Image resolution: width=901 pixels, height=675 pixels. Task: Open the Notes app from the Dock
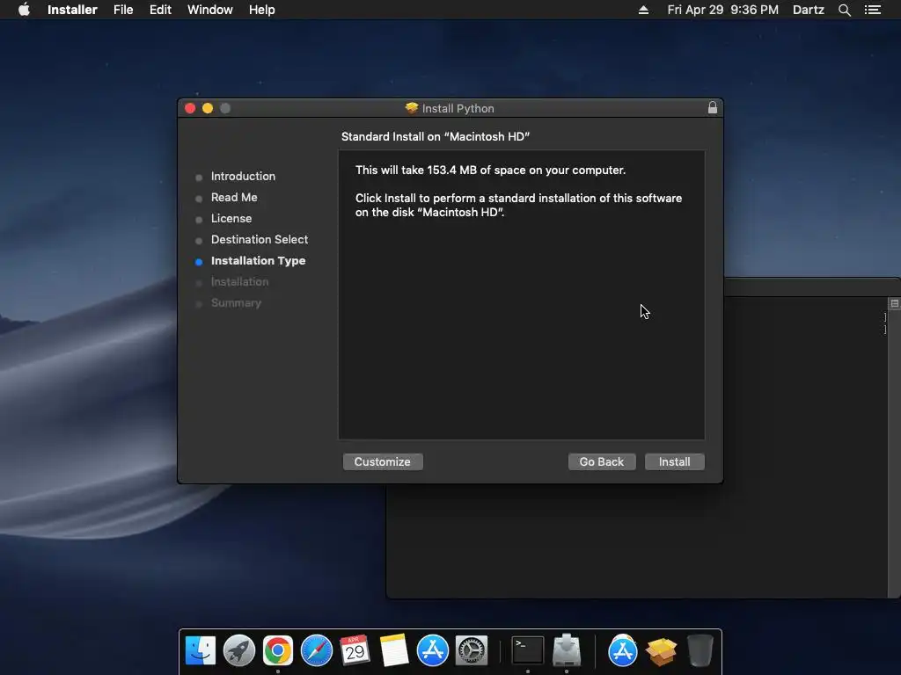coord(394,650)
